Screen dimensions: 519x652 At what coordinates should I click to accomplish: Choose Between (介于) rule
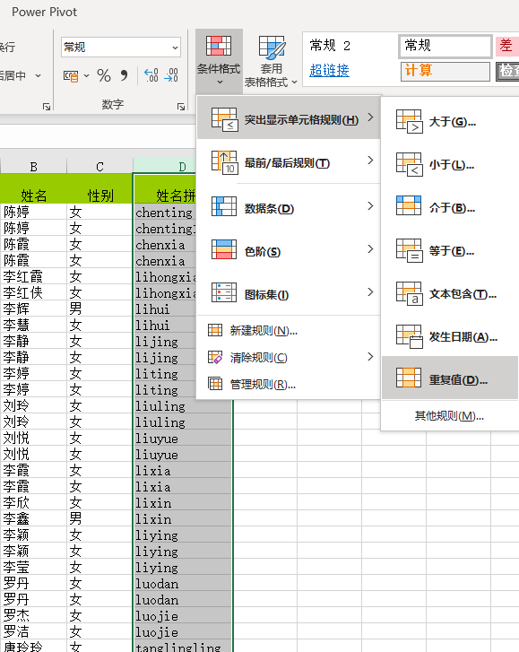pos(450,208)
